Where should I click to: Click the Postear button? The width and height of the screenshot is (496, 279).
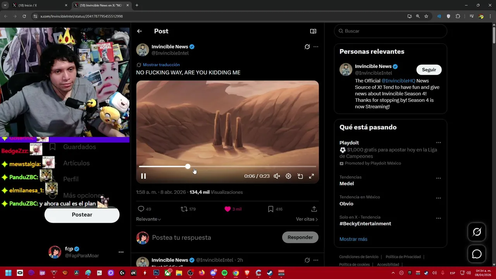point(82,215)
